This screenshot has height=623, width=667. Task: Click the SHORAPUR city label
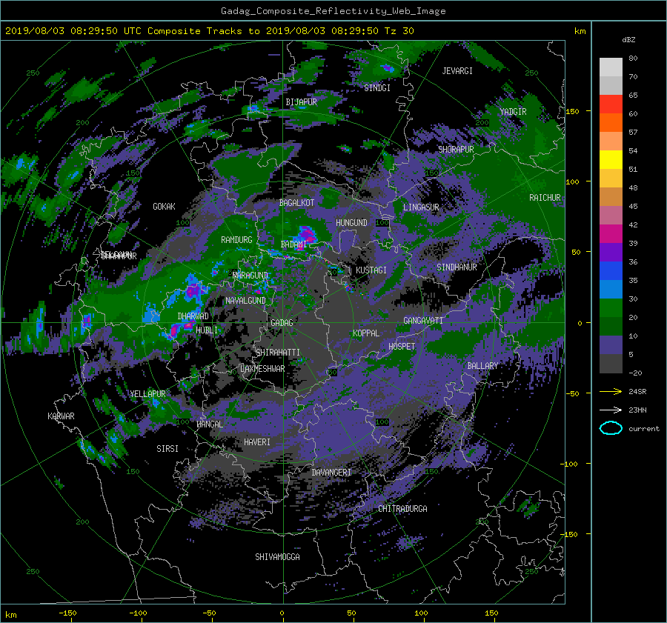[456, 150]
